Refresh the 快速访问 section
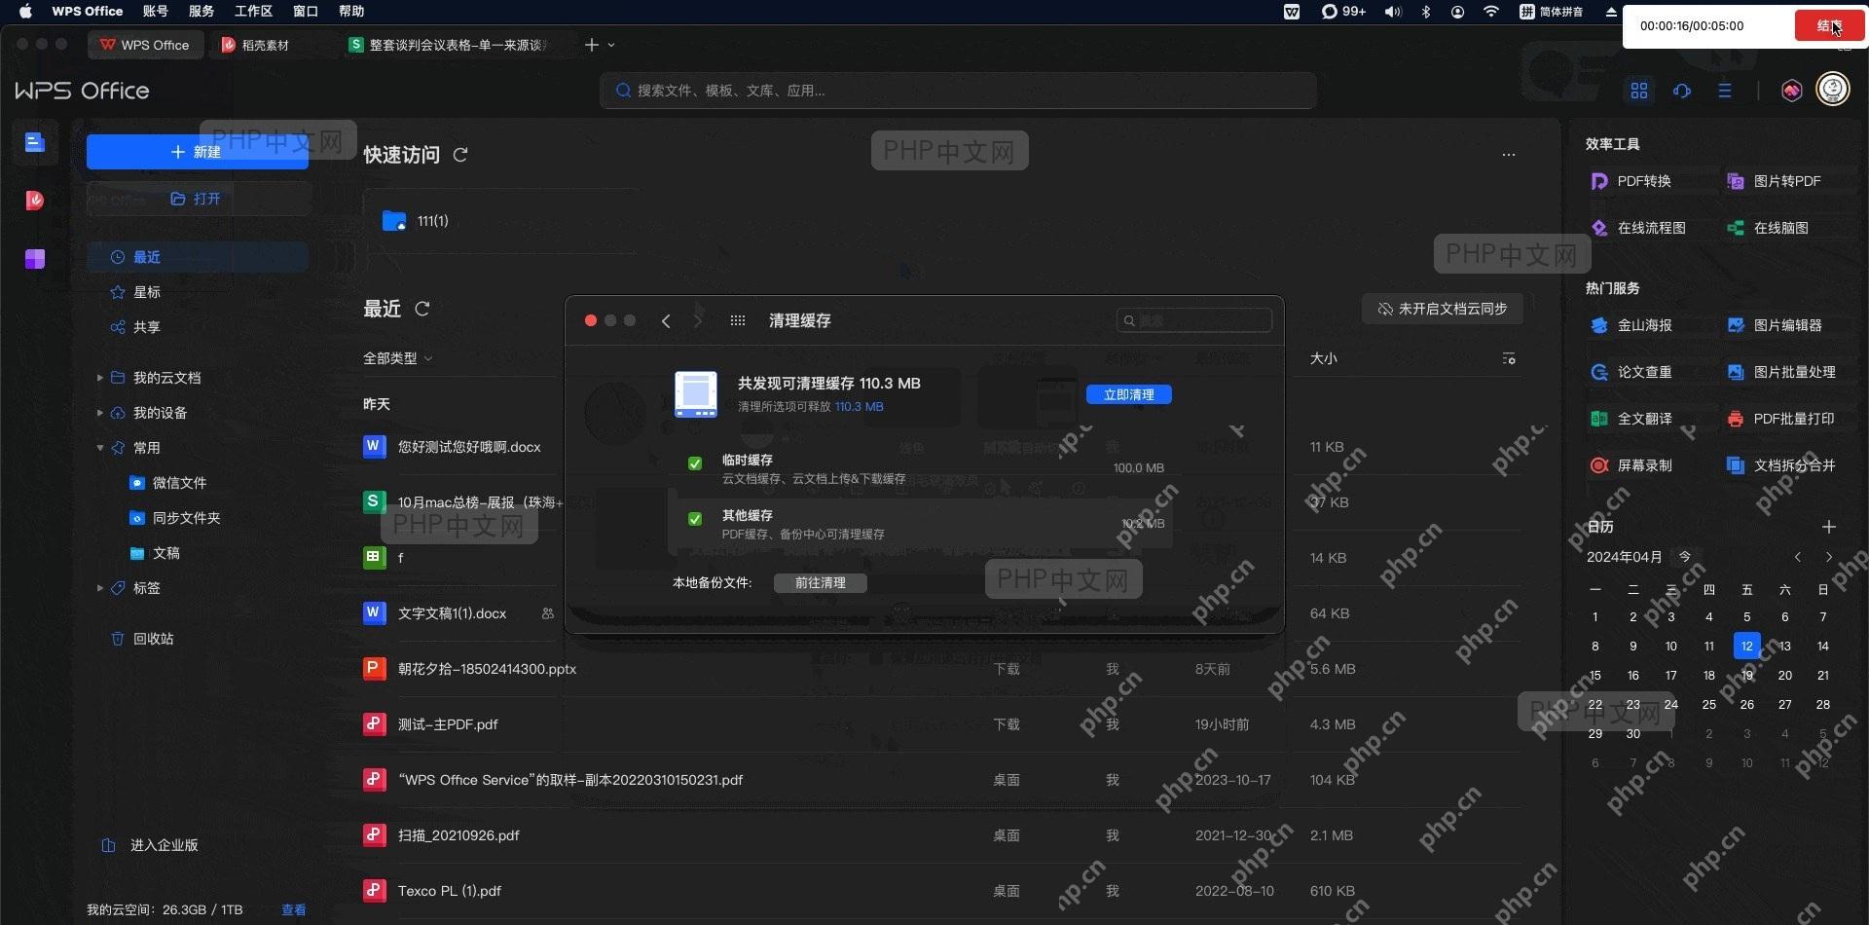 point(460,155)
